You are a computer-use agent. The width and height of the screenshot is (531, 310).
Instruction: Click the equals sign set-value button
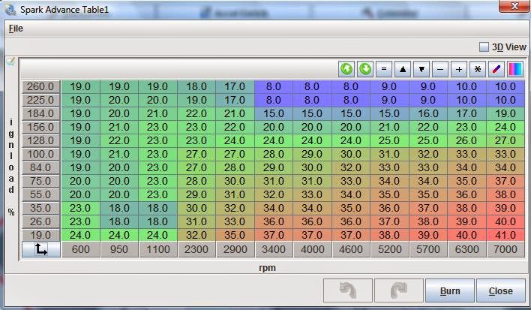pos(384,69)
